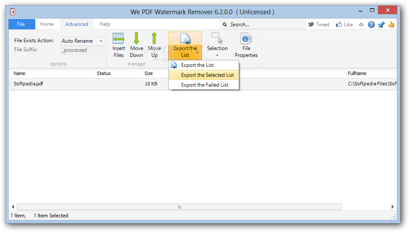The width and height of the screenshot is (409, 232).
Task: Click the blue pin icon
Action: 381,25
